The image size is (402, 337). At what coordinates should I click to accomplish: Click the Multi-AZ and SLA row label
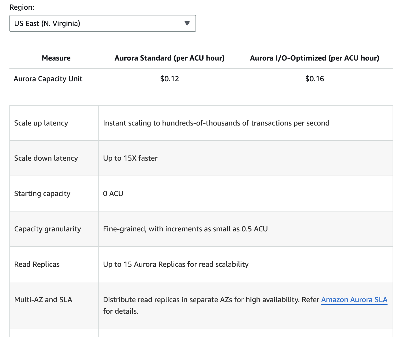pyautogui.click(x=43, y=300)
